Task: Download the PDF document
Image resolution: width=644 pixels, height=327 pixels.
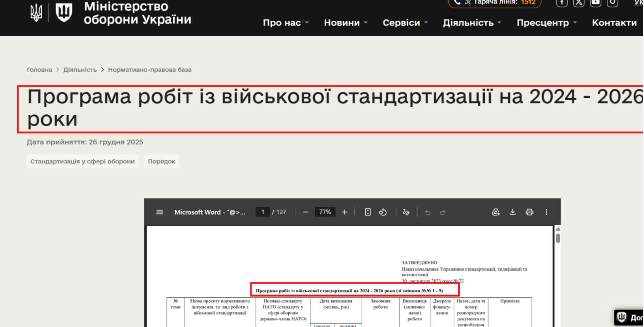Action: (x=513, y=212)
